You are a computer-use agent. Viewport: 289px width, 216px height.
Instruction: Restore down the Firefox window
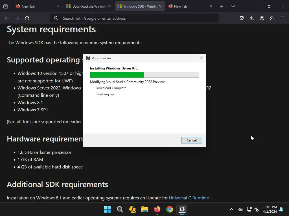270,6
